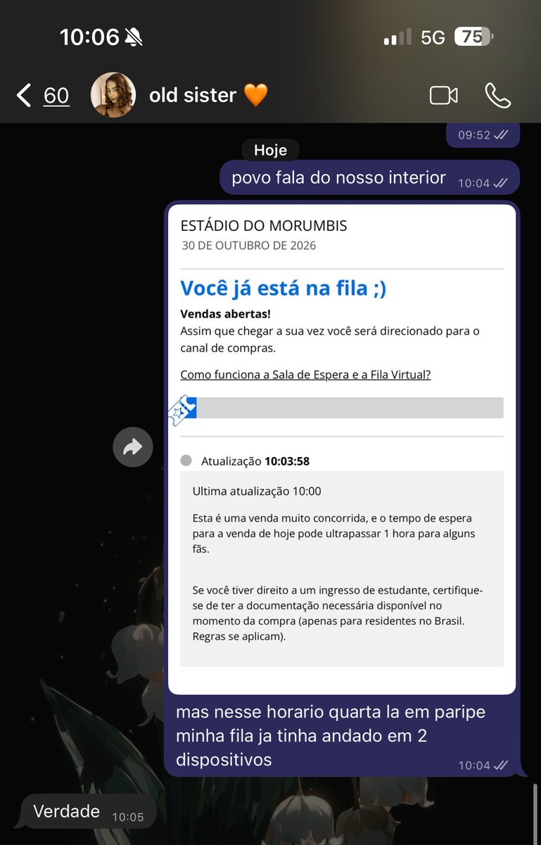Open the shared Estádio do Morumbis screenshot
Viewport: 541px width, 845px height.
coord(342,449)
